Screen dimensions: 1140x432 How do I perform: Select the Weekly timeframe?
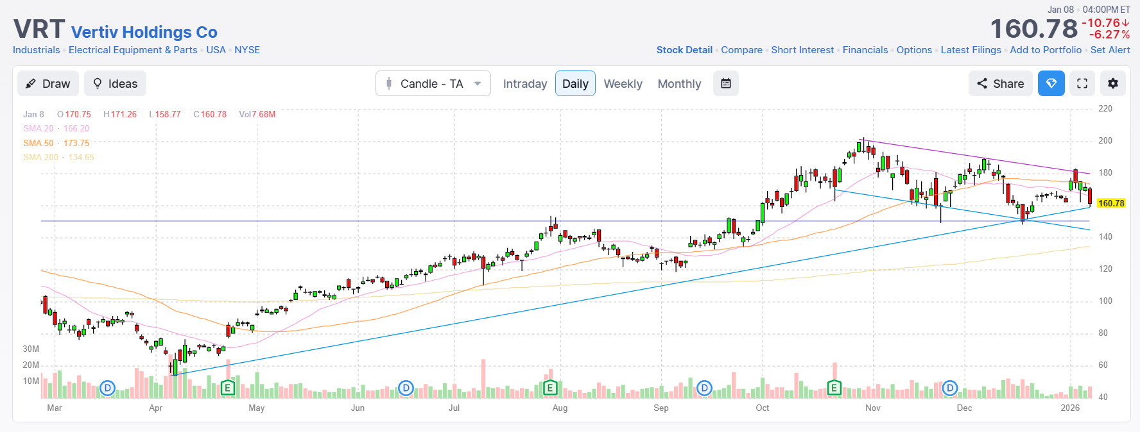623,84
